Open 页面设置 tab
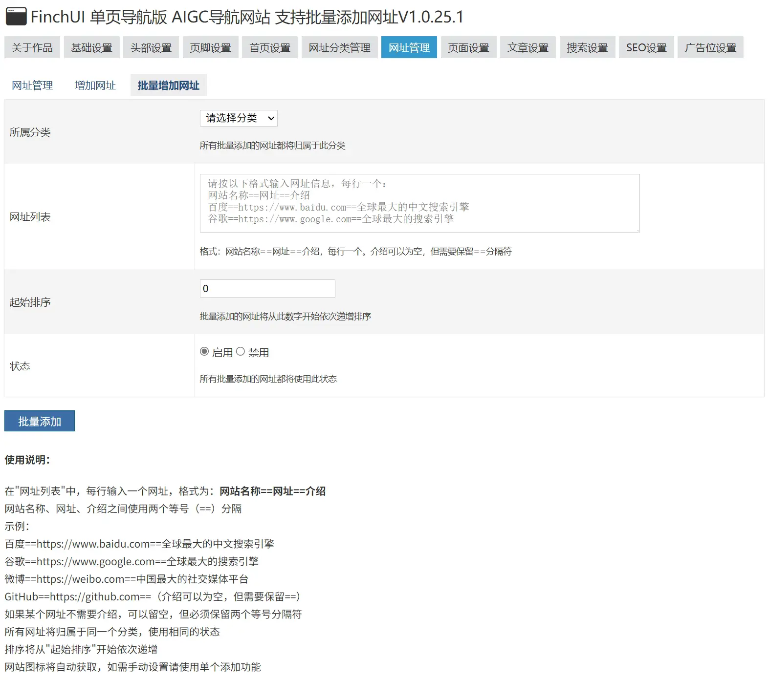Image resolution: width=769 pixels, height=680 pixels. 468,47
